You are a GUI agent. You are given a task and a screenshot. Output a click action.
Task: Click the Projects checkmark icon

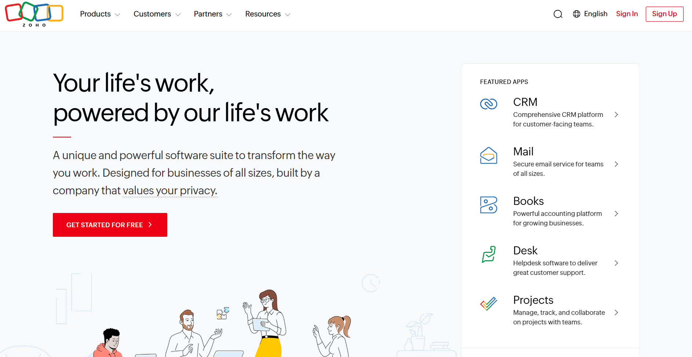[488, 303]
